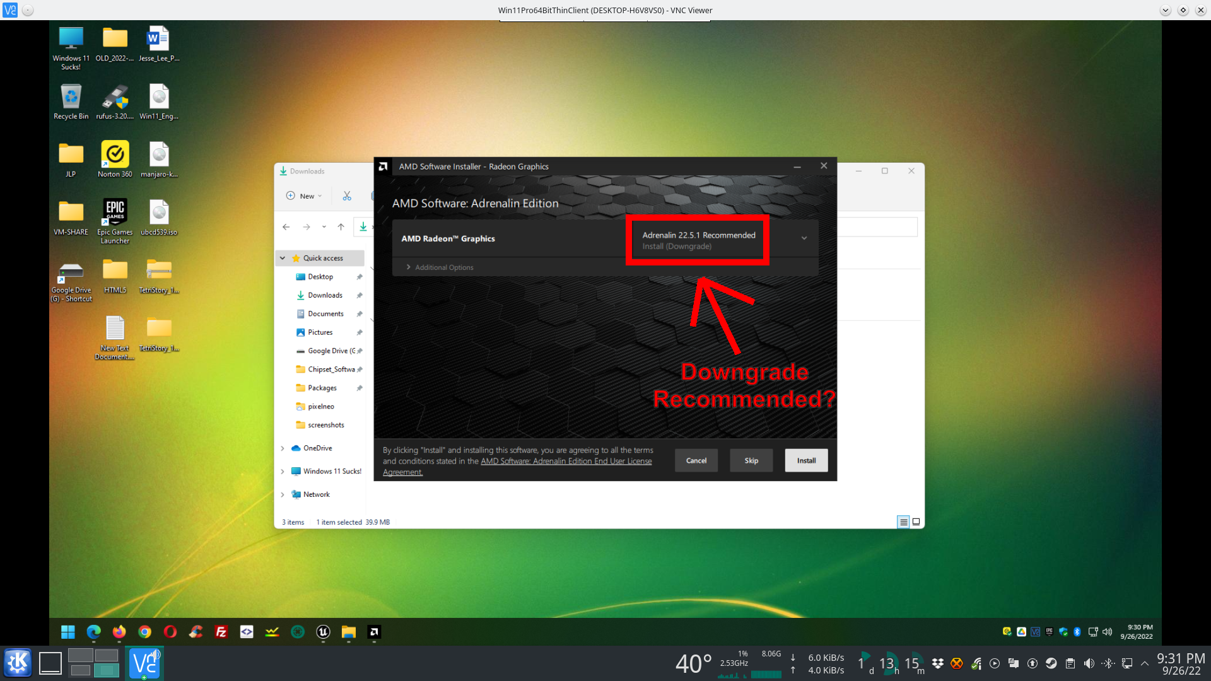Open Google Chrome from the taskbar
Screen dimensions: 1211x681
[144, 632]
